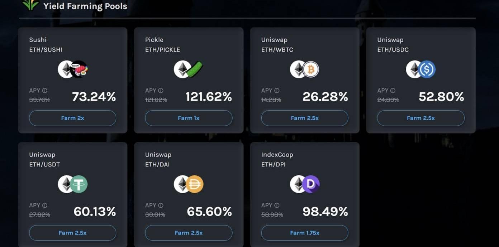The height and width of the screenshot is (247, 499).
Task: Click the Yield Farming Pools plant logo
Action: click(x=30, y=5)
